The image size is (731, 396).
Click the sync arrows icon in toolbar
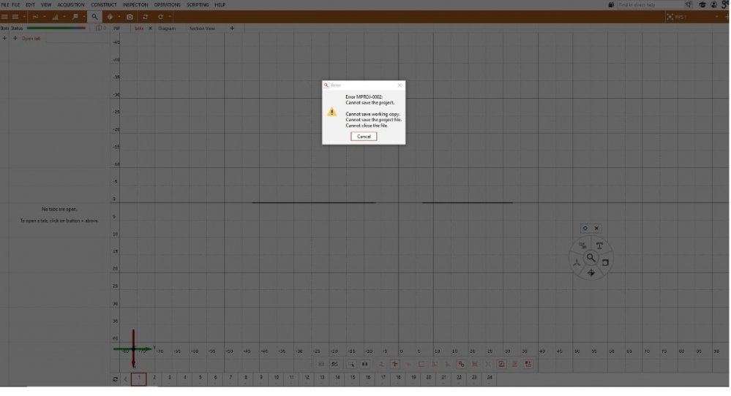point(146,17)
